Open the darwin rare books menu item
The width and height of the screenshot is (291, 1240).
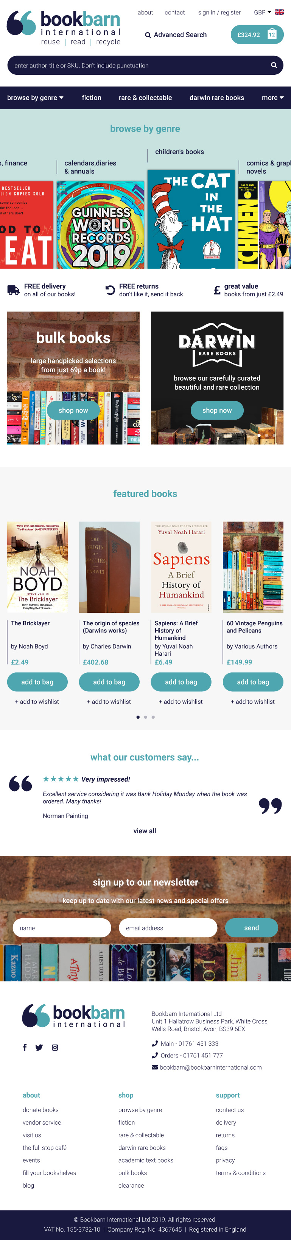click(216, 98)
